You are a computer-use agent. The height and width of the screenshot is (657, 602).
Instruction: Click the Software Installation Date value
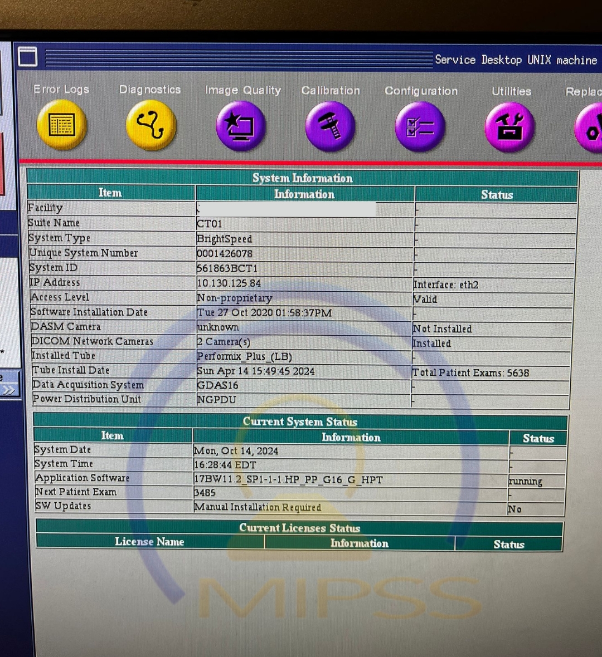(x=264, y=312)
